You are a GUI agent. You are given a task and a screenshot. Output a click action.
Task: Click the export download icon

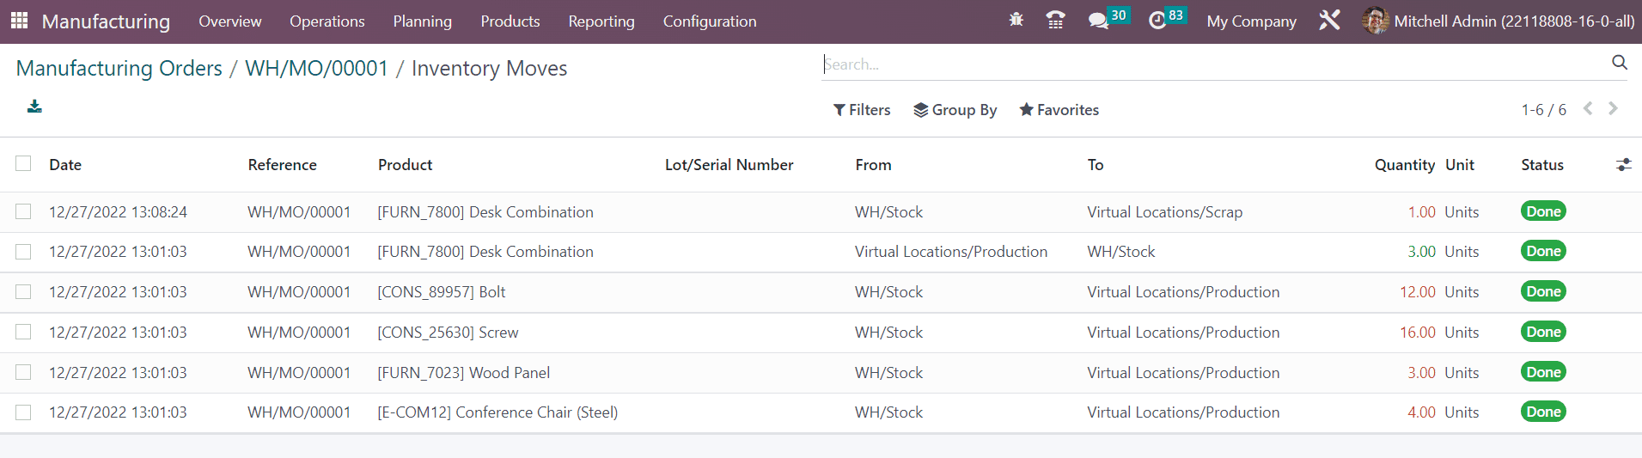pos(34,107)
